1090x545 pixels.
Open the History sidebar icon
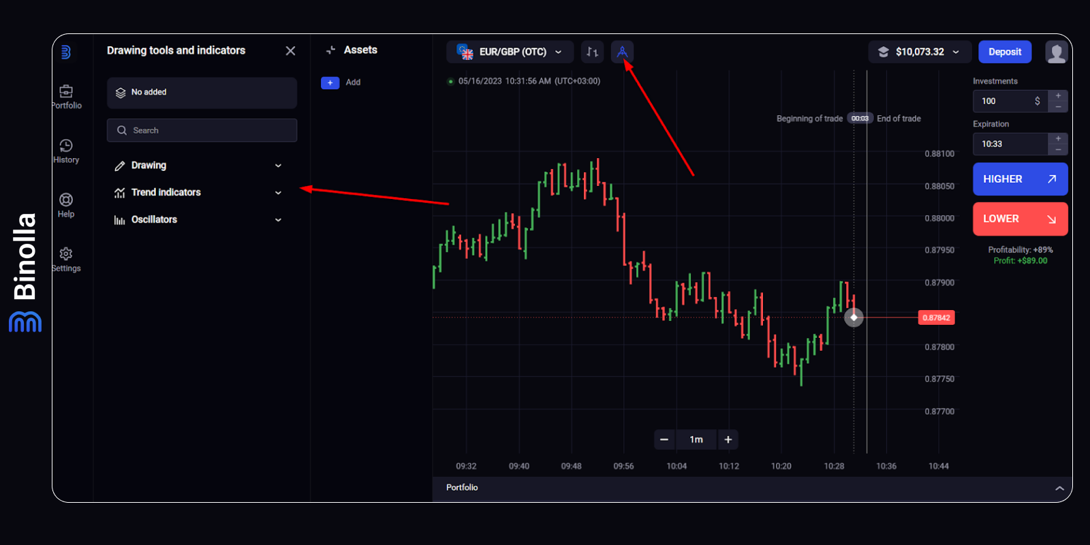(66, 146)
